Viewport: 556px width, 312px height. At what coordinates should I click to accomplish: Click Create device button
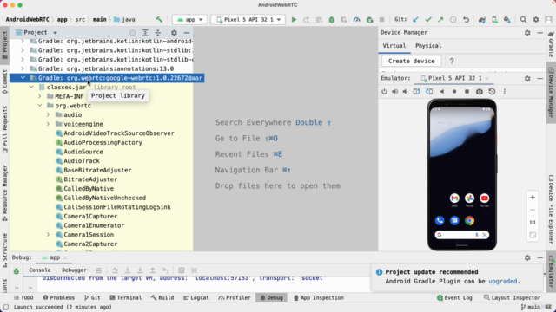pyautogui.click(x=411, y=61)
